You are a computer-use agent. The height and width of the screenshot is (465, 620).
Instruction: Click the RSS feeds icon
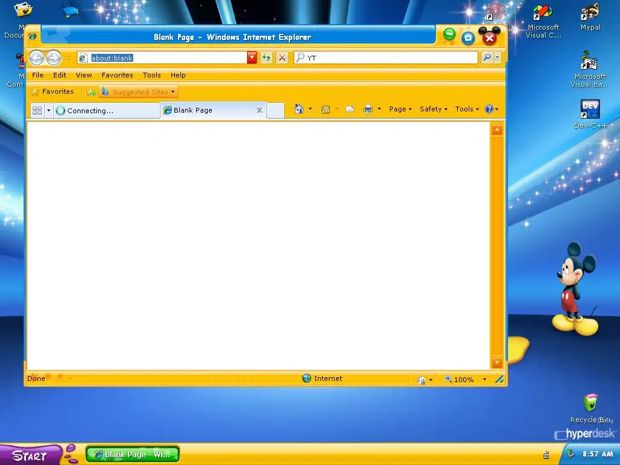pyautogui.click(x=325, y=109)
